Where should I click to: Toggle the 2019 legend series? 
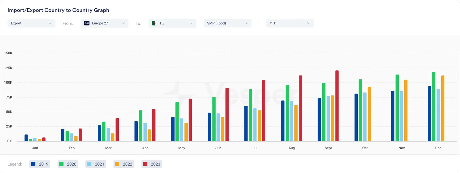click(x=40, y=164)
